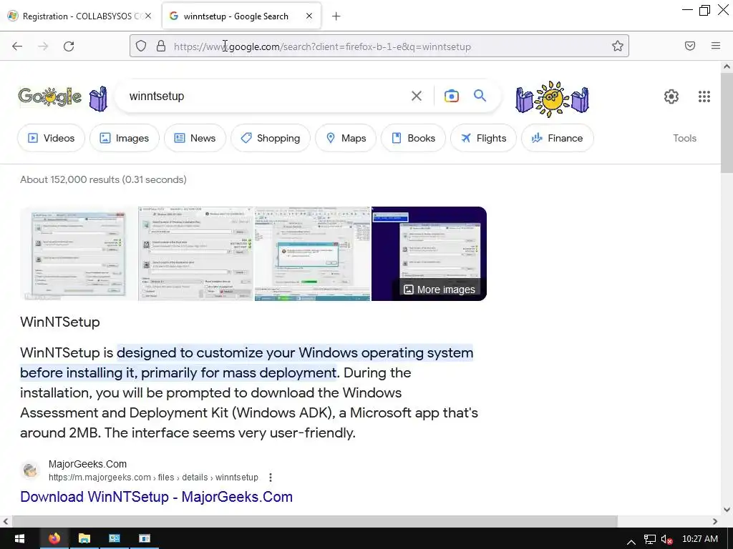Click the m.majorgeeks.com breadcrumb URL

[x=153, y=478]
